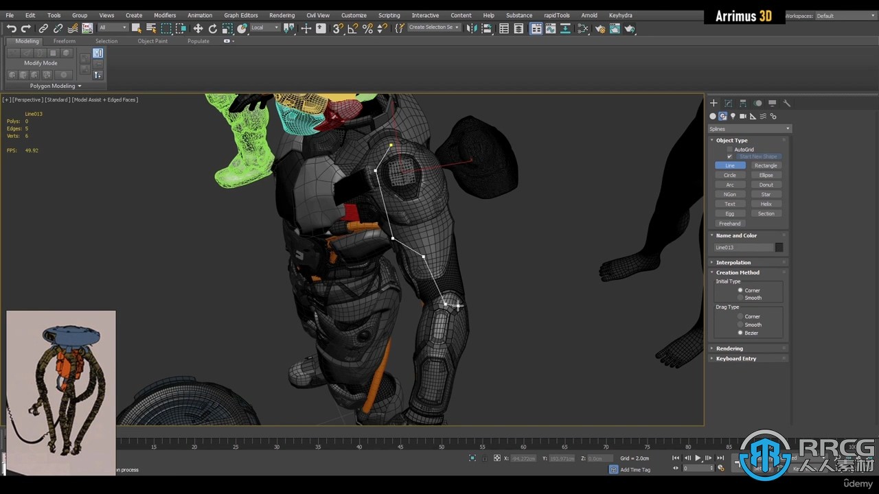This screenshot has height=494, width=879.
Task: Click the Rectangular Selection Region icon
Action: pyautogui.click(x=166, y=28)
